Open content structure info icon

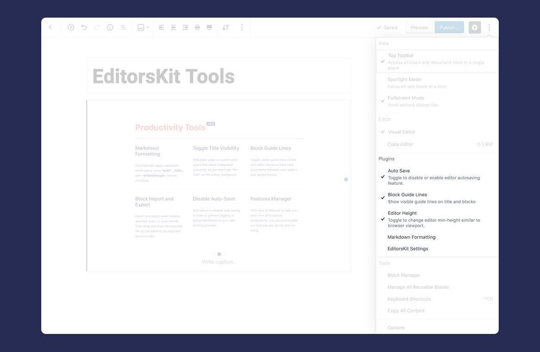point(110,27)
